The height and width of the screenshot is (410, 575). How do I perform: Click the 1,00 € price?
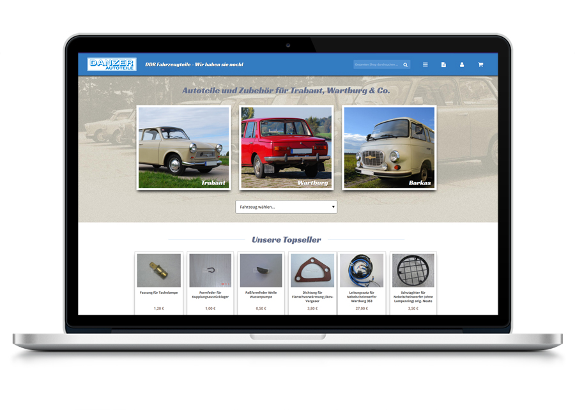[210, 308]
